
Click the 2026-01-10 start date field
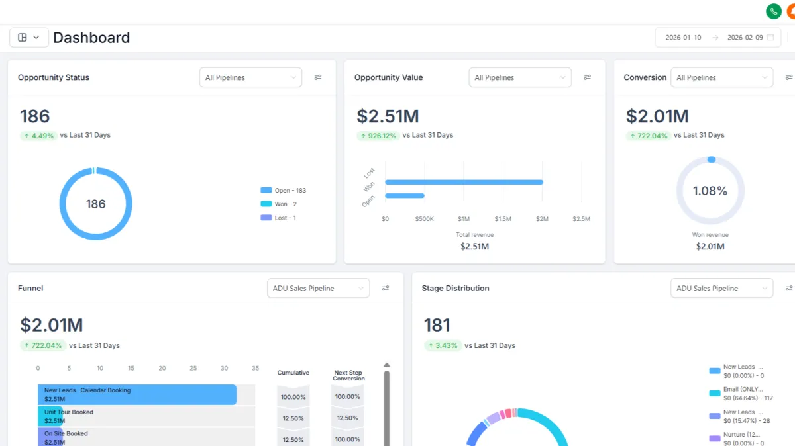[x=685, y=38]
